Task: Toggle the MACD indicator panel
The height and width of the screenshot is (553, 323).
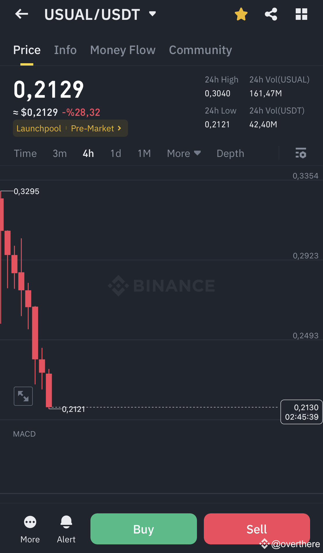Action: pyautogui.click(x=24, y=434)
